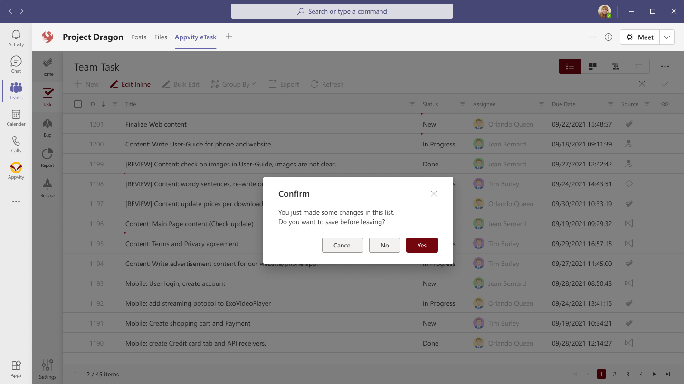Select the checkbox to select all tasks
This screenshot has height=384, width=684.
pos(78,103)
